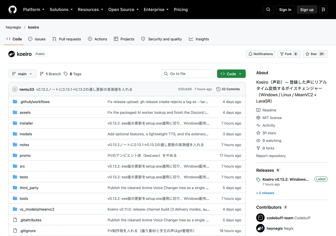Click the search magnifier icon in header
This screenshot has height=236, width=336.
pyautogui.click(x=268, y=9)
